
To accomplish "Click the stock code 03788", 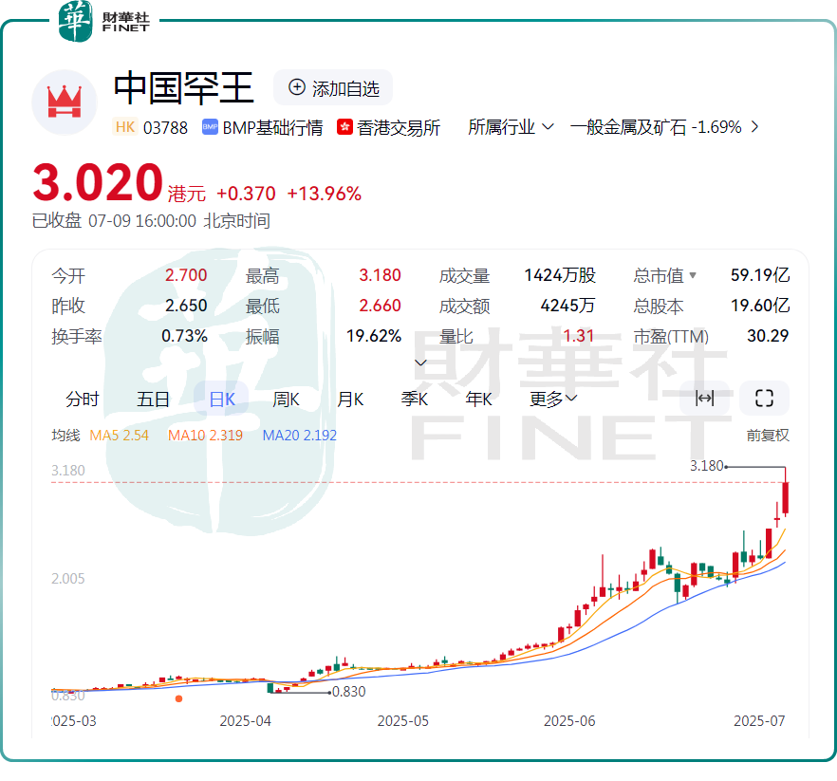I will click(x=165, y=127).
